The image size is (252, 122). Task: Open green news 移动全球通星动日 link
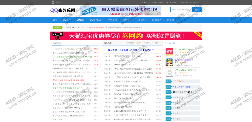[72, 57]
